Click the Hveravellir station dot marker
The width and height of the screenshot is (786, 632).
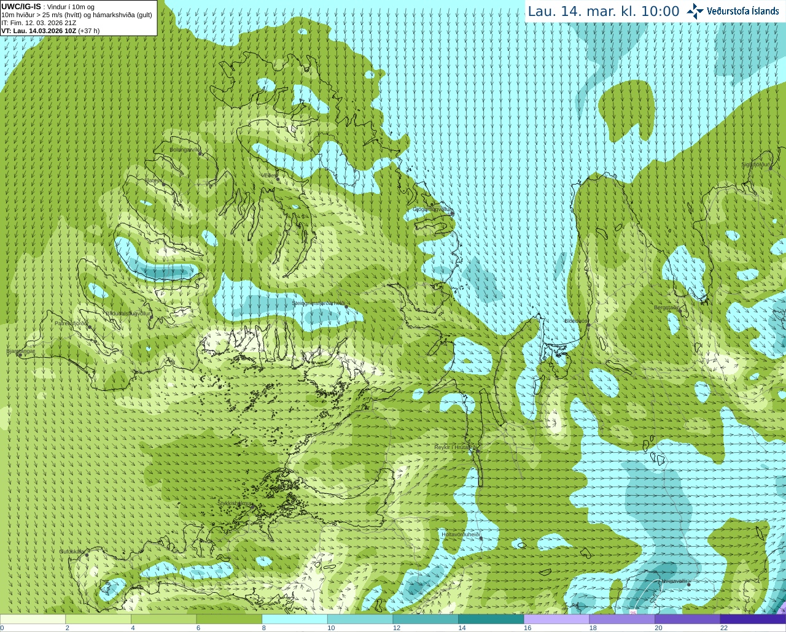coord(689,584)
